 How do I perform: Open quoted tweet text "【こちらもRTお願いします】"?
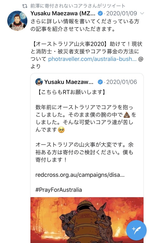point(70,92)
